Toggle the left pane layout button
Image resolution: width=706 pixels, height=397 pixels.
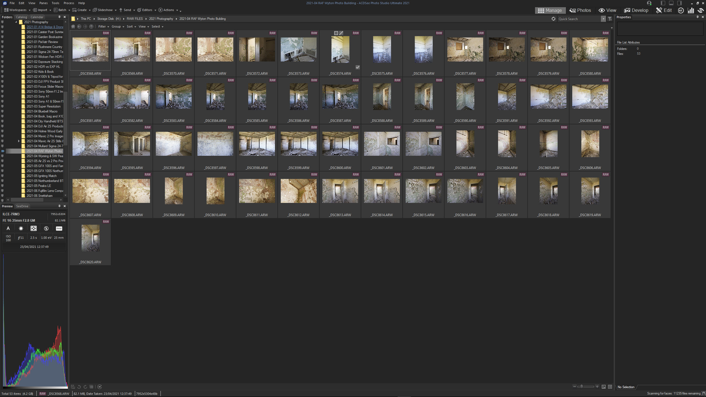tap(663, 3)
